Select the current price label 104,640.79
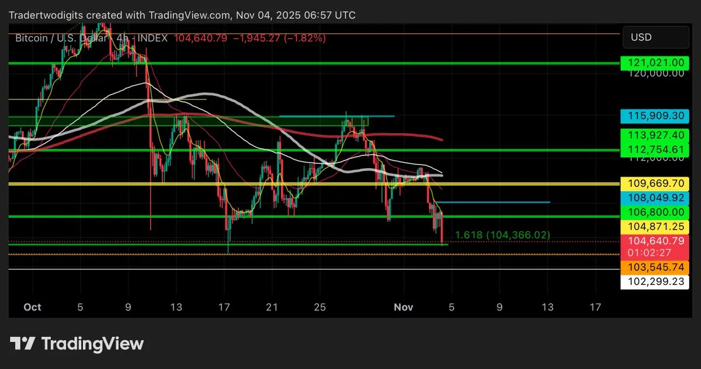 (655, 241)
